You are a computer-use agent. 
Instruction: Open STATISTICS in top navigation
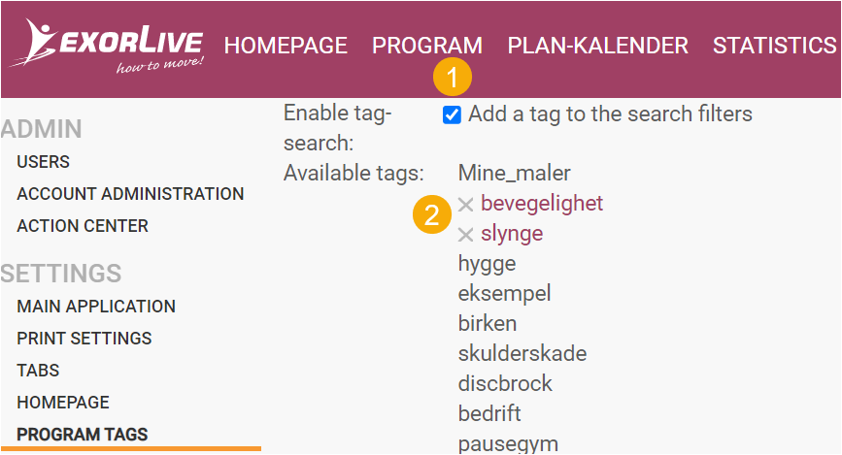[x=774, y=46]
